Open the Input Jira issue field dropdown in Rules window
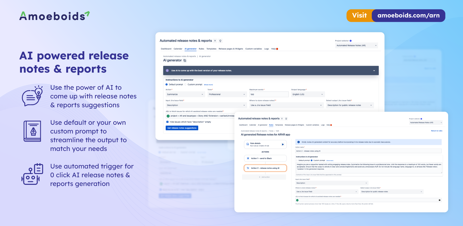Image resolution: width=463 pixels, height=226 pixels. pos(332,183)
